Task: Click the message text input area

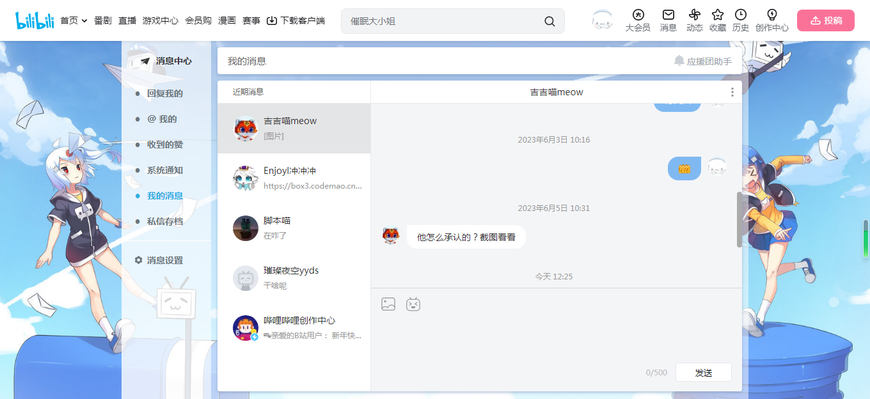Action: pyautogui.click(x=557, y=339)
